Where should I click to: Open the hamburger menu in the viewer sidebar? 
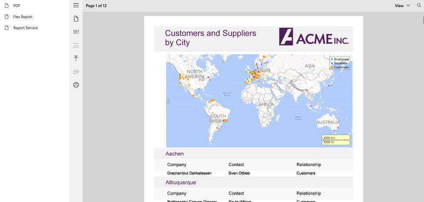click(76, 6)
